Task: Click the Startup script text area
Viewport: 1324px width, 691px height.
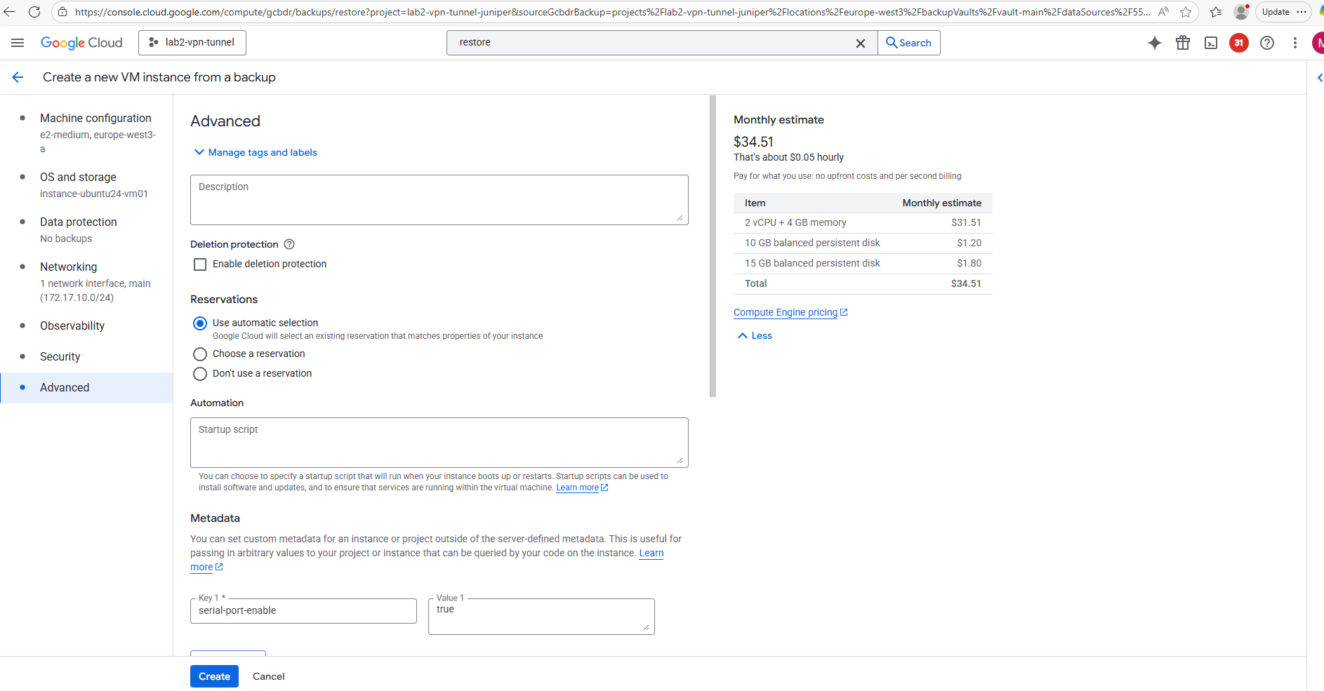Action: tap(439, 443)
